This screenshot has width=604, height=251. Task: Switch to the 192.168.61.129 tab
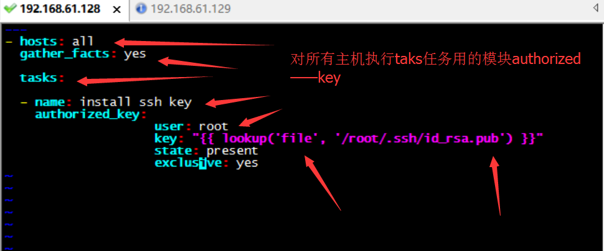[184, 9]
